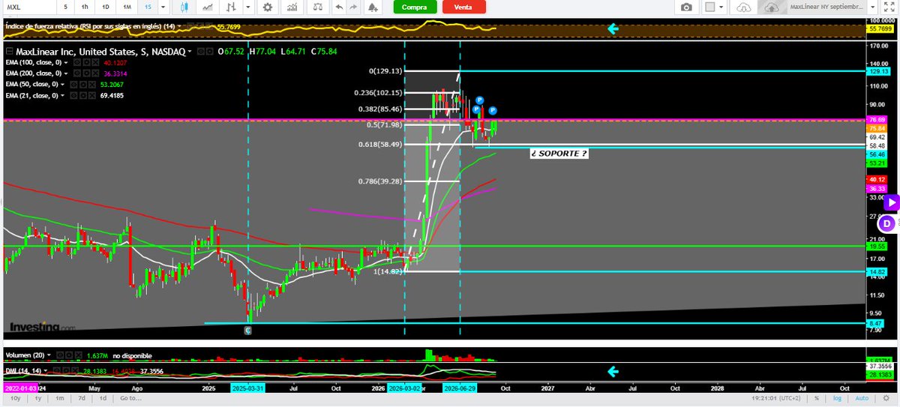Open the compare symbols scale icon

[319, 7]
